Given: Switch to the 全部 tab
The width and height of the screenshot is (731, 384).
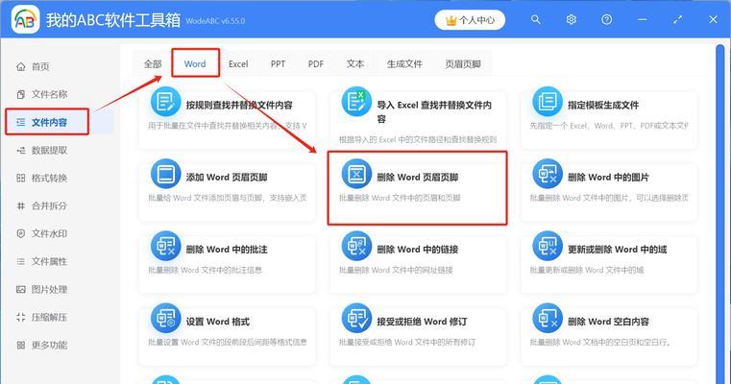Looking at the screenshot, I should [x=153, y=64].
